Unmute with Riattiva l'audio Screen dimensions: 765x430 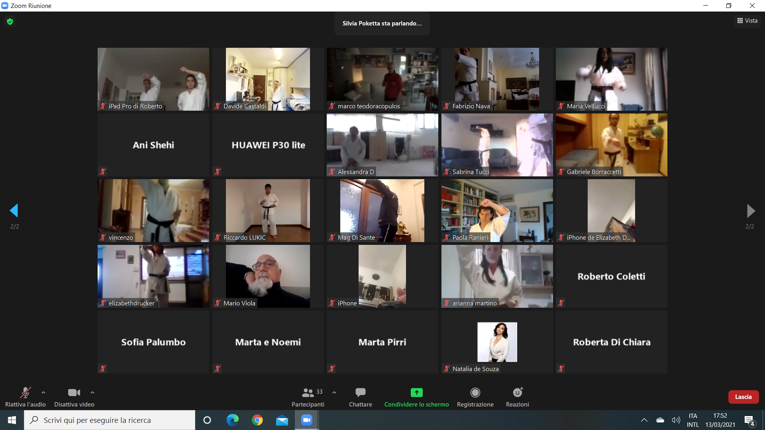coord(25,397)
